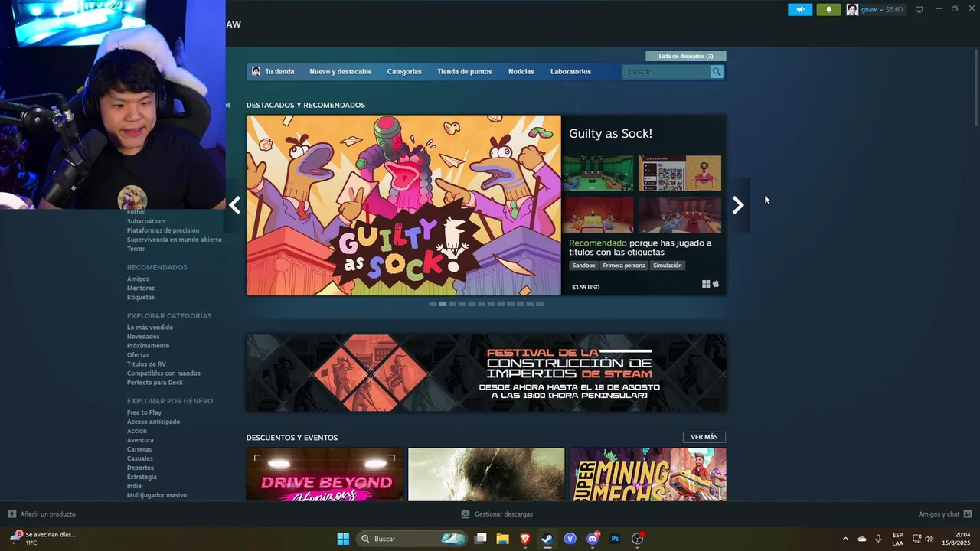
Task: Open Amigos recommendations link
Action: (x=138, y=279)
